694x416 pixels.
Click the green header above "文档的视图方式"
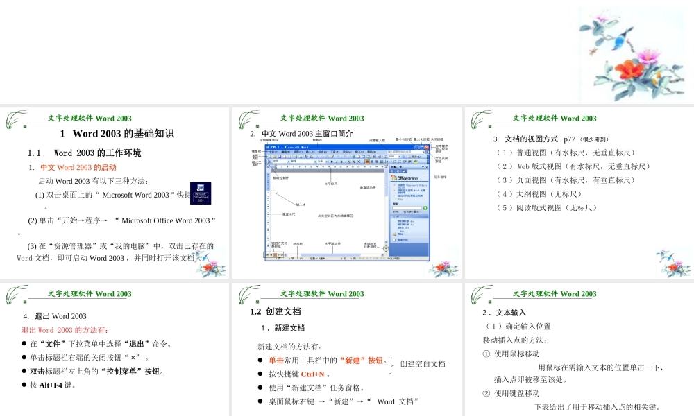coord(555,118)
